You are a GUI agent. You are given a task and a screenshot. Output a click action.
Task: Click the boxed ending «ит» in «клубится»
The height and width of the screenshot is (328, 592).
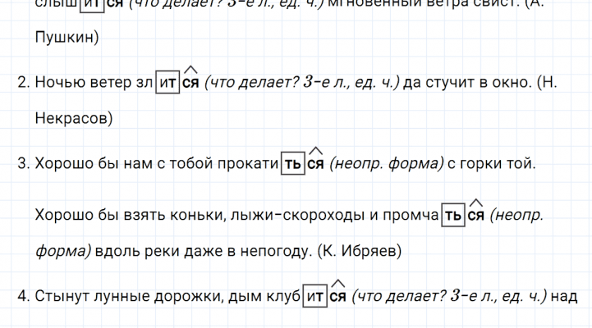click(314, 297)
